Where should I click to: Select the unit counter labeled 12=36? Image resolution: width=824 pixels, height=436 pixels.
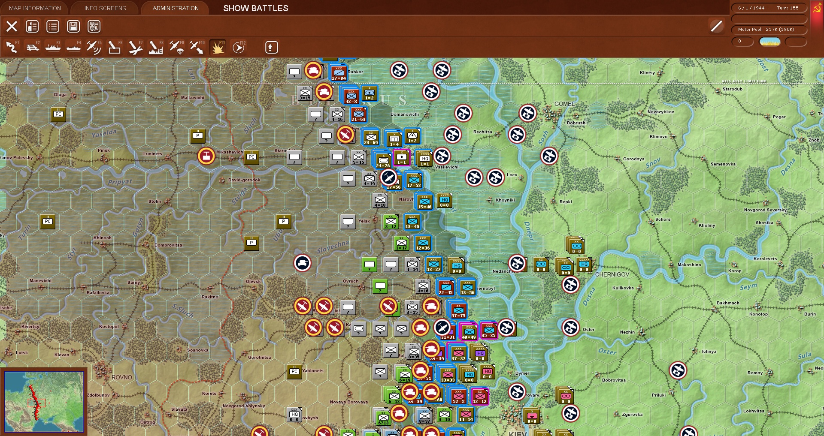pos(423,243)
